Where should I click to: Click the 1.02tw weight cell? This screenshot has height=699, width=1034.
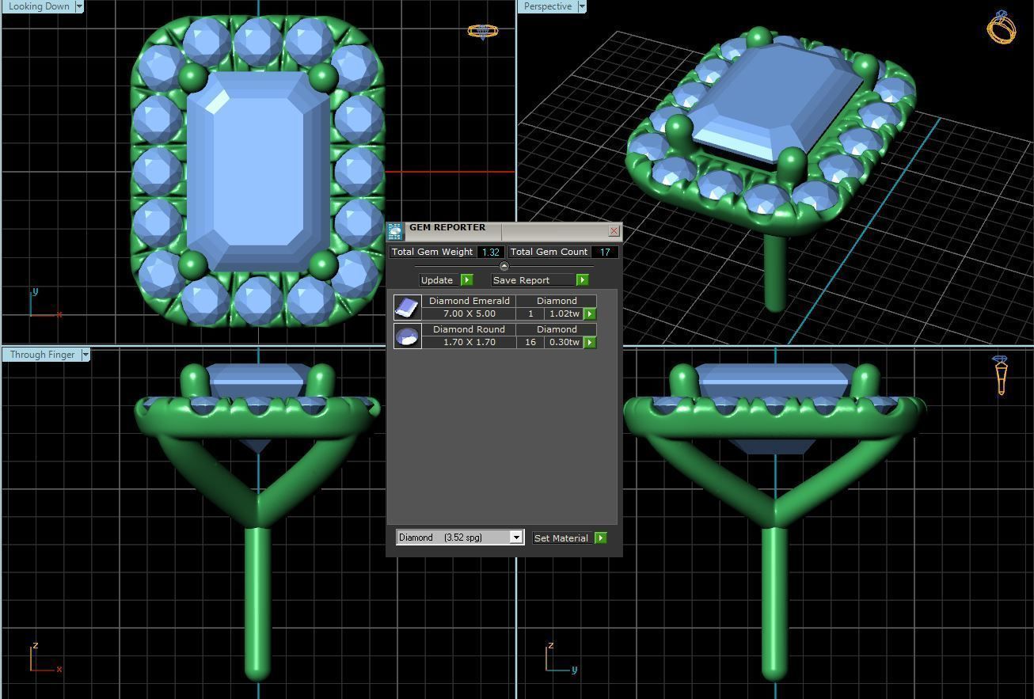564,313
